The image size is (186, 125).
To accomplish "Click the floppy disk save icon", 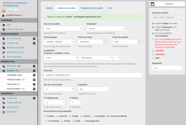I will coord(152,4).
